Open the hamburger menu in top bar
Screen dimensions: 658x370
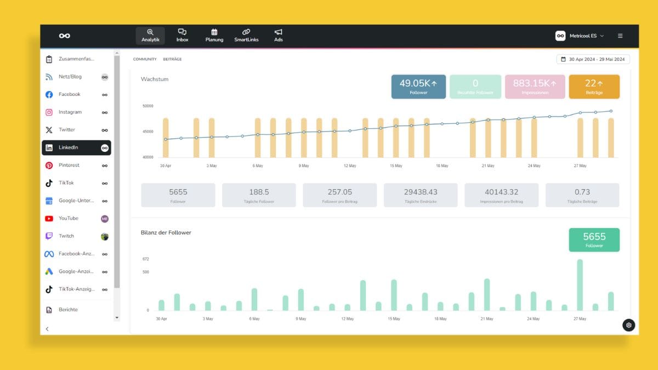620,36
